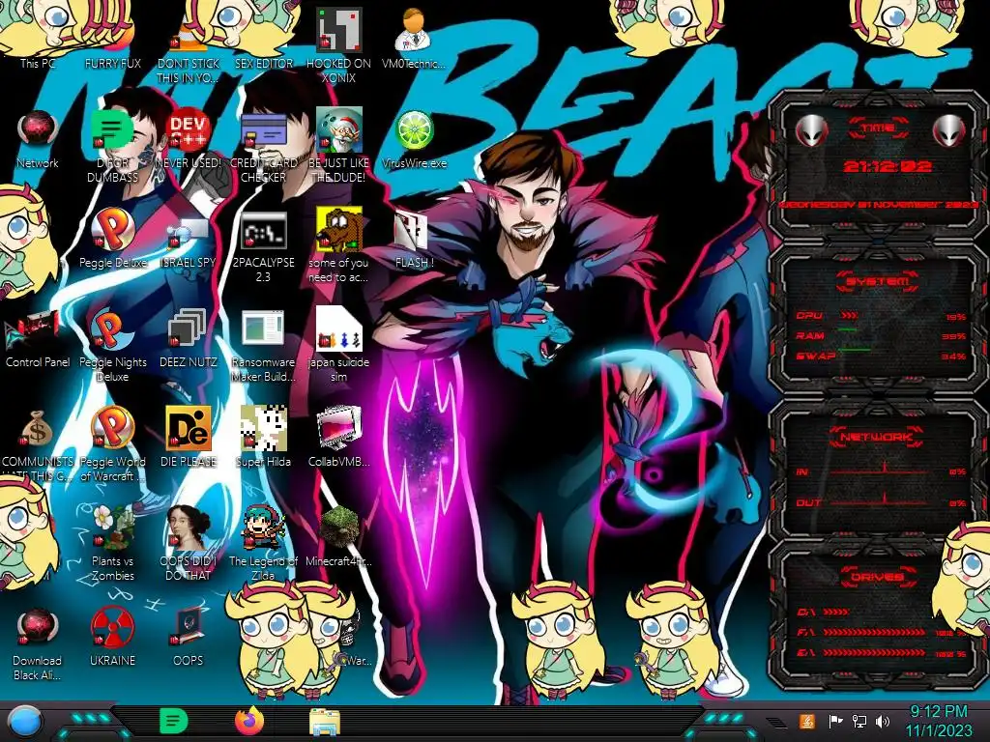The height and width of the screenshot is (742, 990).
Task: Click the network tray icon
Action: [x=859, y=721]
